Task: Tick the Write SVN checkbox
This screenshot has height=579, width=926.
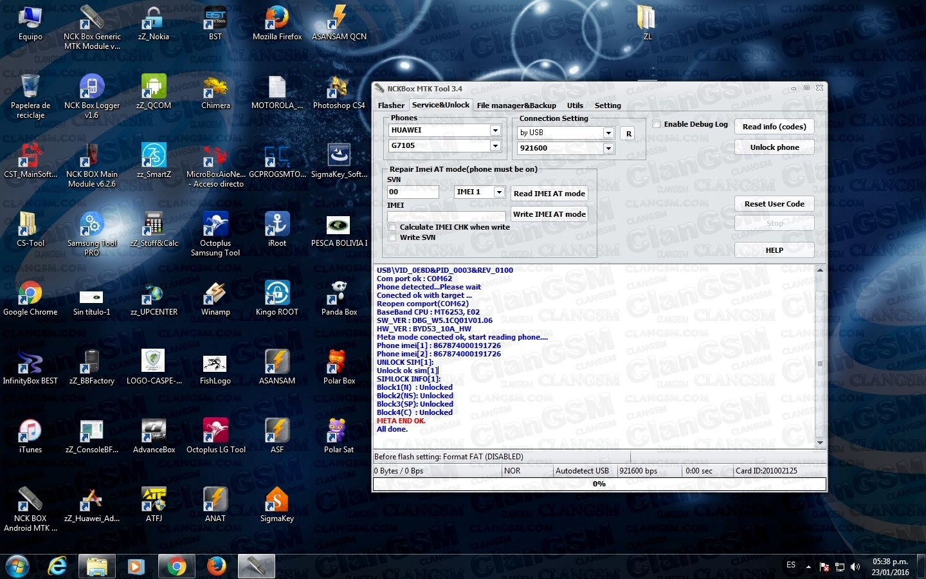Action: 392,237
